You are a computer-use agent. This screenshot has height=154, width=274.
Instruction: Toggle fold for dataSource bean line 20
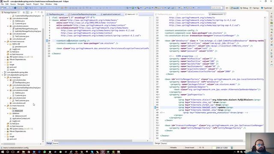click(159, 41)
